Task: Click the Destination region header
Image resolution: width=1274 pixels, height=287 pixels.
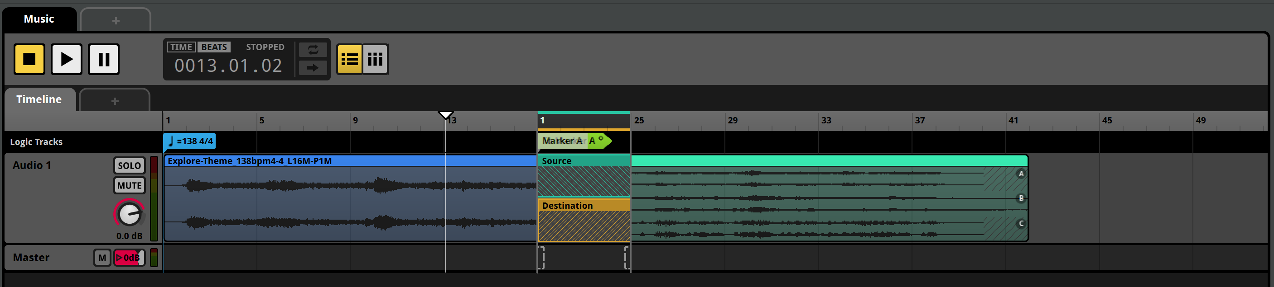Action: pyautogui.click(x=584, y=205)
